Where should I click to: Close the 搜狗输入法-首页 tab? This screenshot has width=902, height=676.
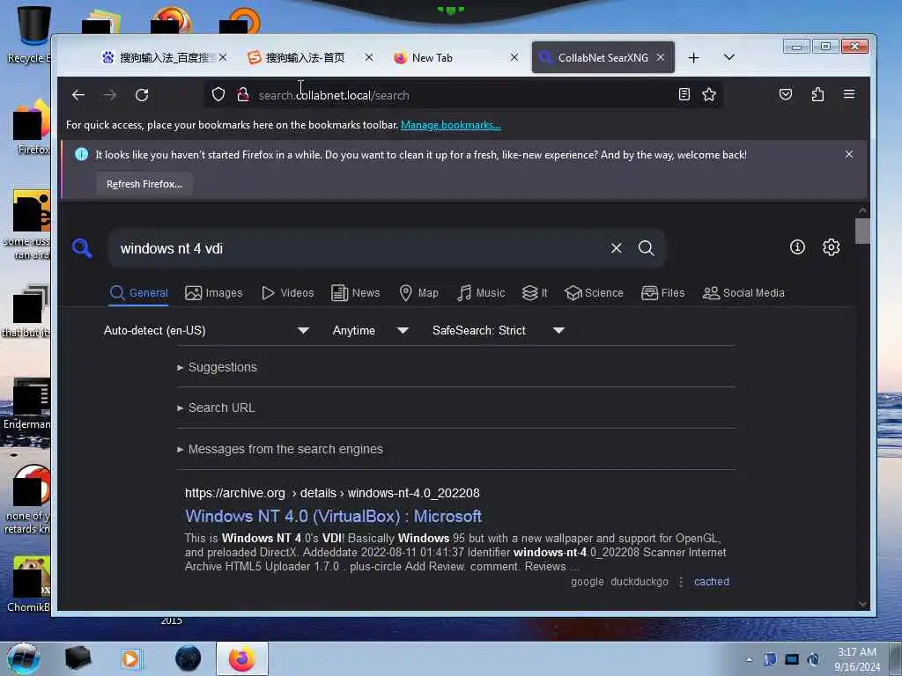369,57
